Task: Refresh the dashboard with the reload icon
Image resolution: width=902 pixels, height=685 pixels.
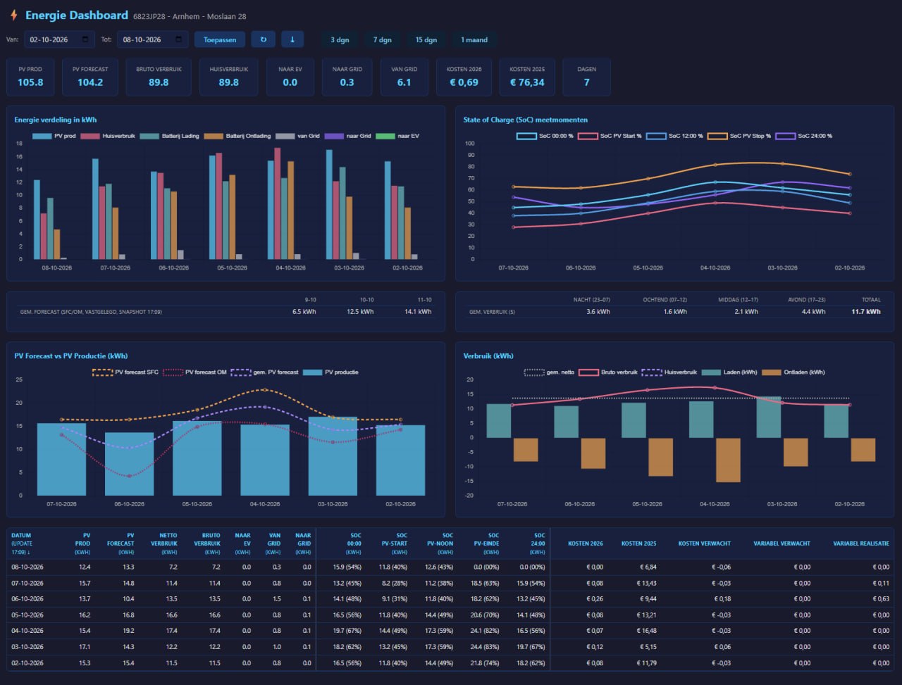Action: [263, 39]
